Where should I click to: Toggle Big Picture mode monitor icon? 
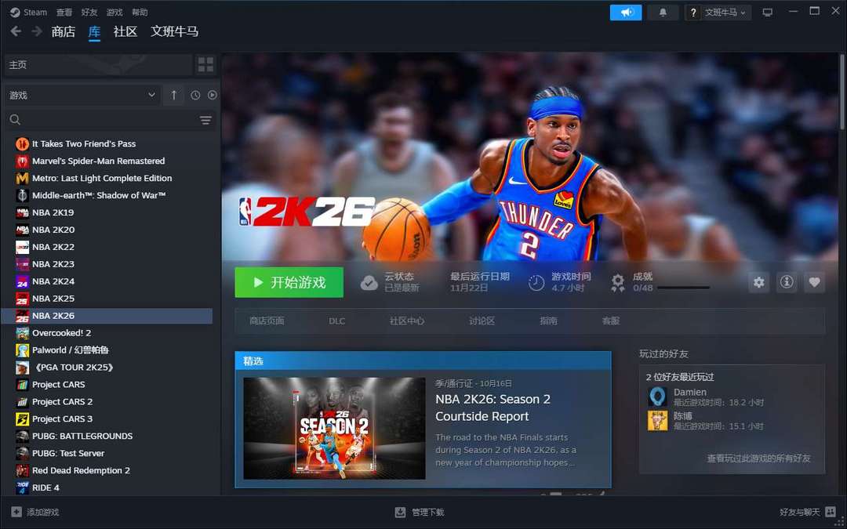[767, 13]
